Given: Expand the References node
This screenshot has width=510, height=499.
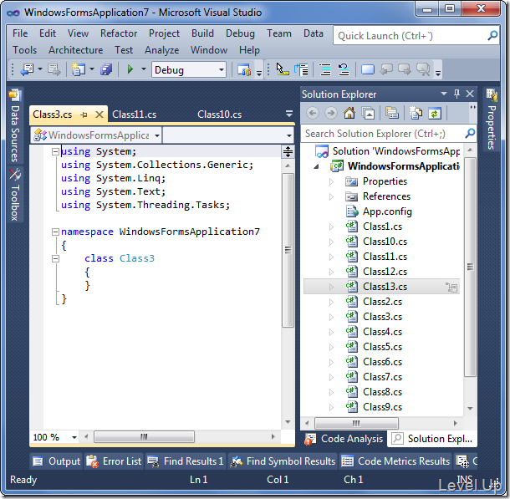Looking at the screenshot, I should click(x=331, y=196).
